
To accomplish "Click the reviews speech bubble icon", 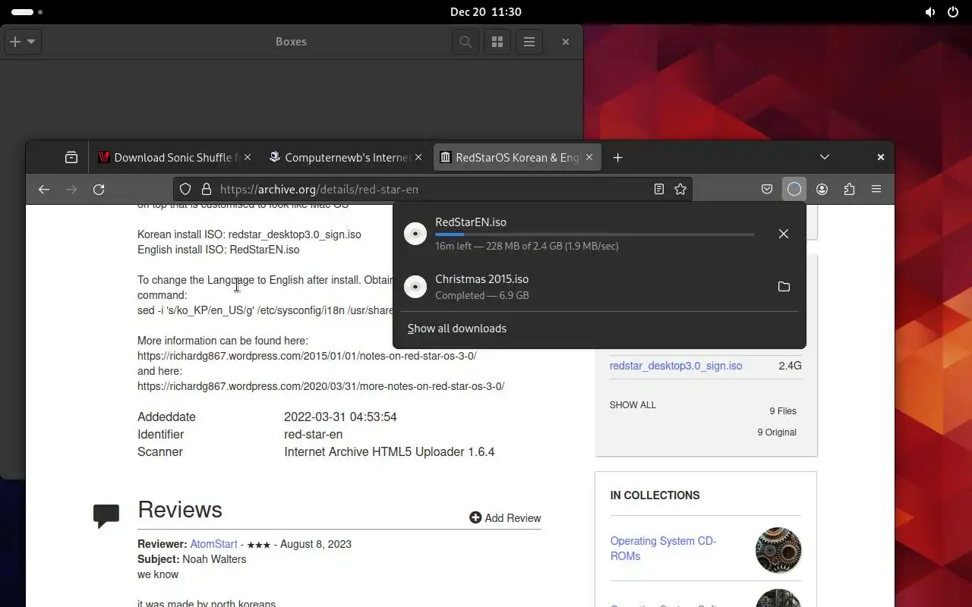I will (106, 516).
